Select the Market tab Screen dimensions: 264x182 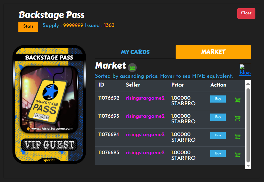213,52
